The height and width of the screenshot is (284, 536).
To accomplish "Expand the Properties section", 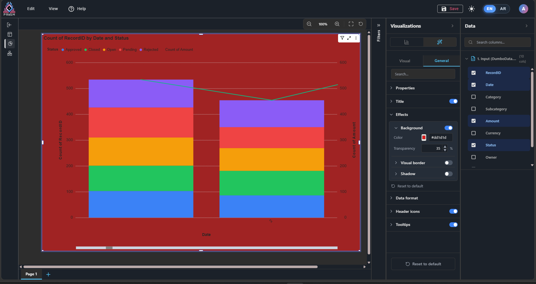I will [x=405, y=88].
